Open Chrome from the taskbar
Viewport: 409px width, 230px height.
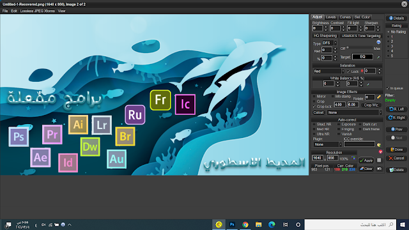(x=245, y=224)
